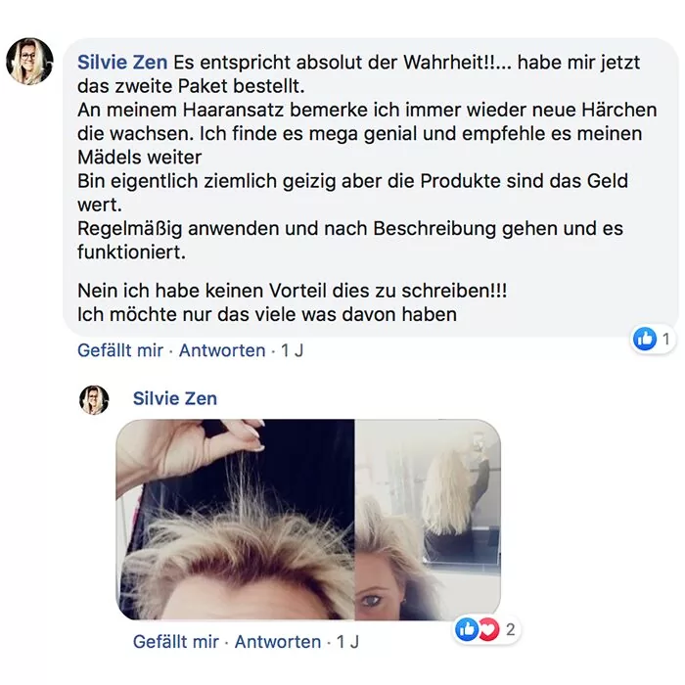Click the blue thumbs-up reaction on first comment

[x=645, y=339]
